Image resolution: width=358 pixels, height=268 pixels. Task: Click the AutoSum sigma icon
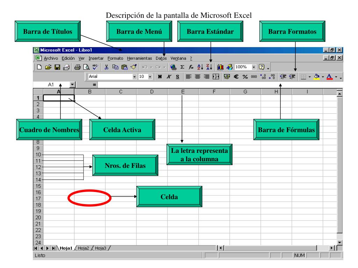point(182,67)
